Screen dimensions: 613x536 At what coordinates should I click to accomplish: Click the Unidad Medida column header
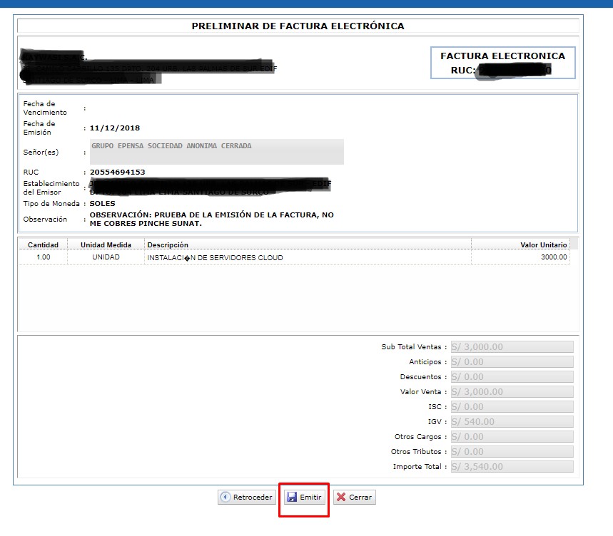pyautogui.click(x=106, y=244)
